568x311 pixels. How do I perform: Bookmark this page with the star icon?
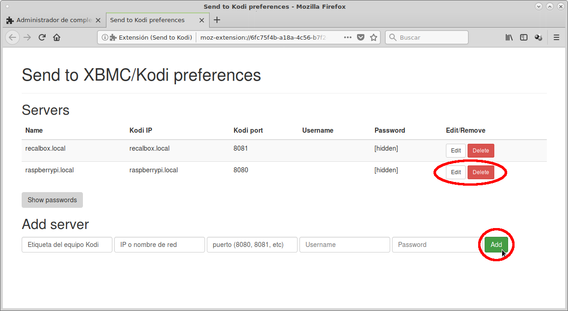(x=374, y=37)
